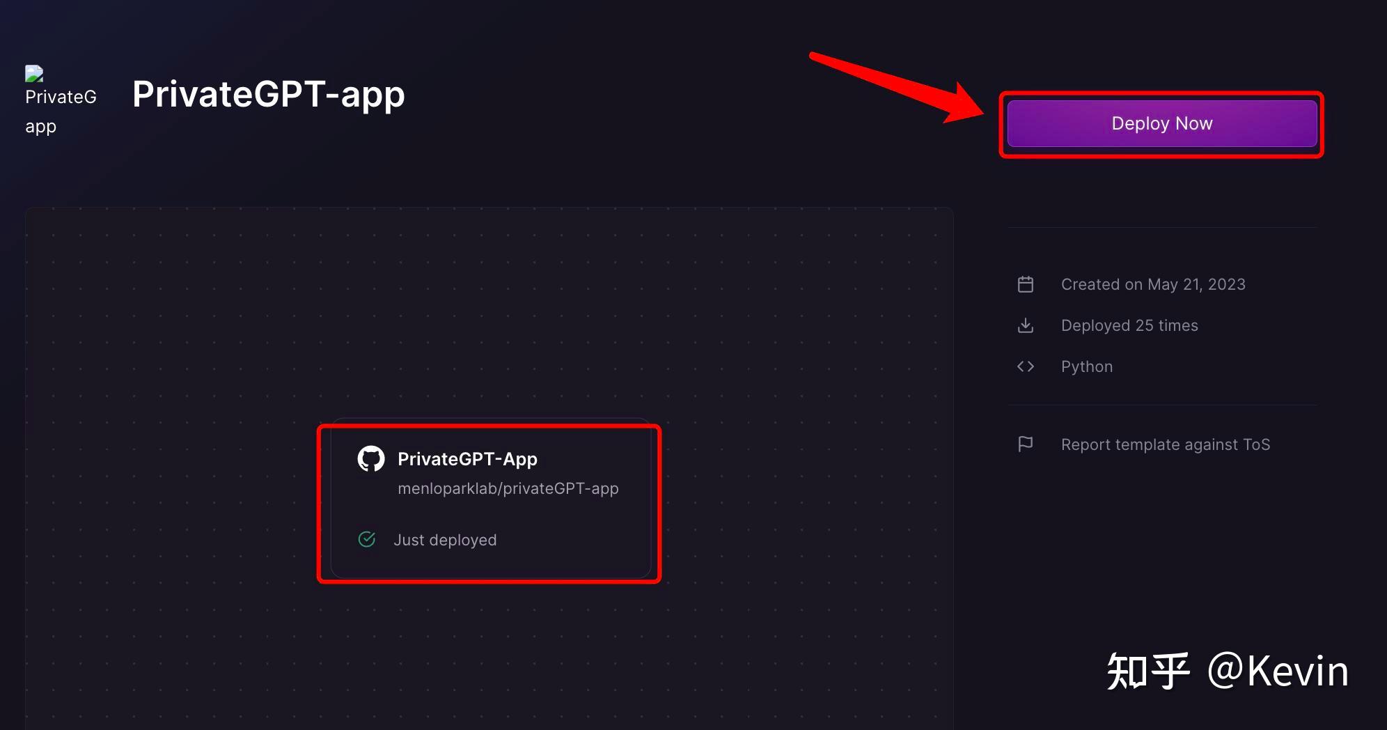The height and width of the screenshot is (730, 1387).
Task: Click the 知乎 @Kevin watermark
Action: coord(1227,671)
